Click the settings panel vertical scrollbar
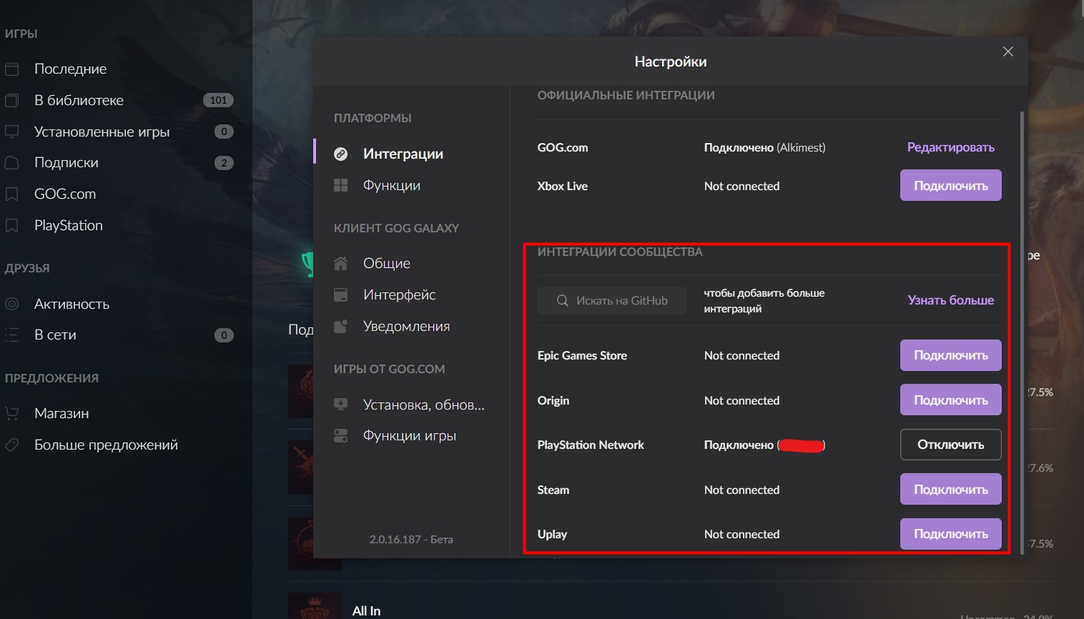This screenshot has width=1084, height=619. point(1023,322)
